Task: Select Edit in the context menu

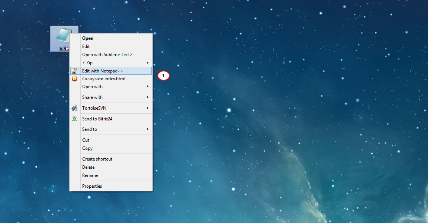Action: pyautogui.click(x=86, y=46)
